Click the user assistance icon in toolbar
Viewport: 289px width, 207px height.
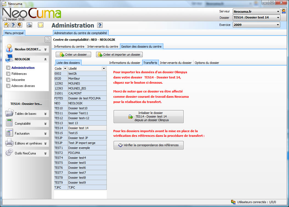click(x=19, y=25)
